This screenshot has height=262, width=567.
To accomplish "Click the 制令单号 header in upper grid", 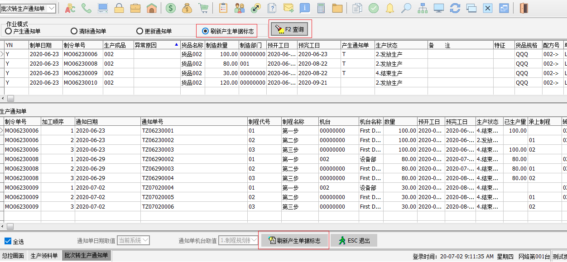I will [x=83, y=45].
